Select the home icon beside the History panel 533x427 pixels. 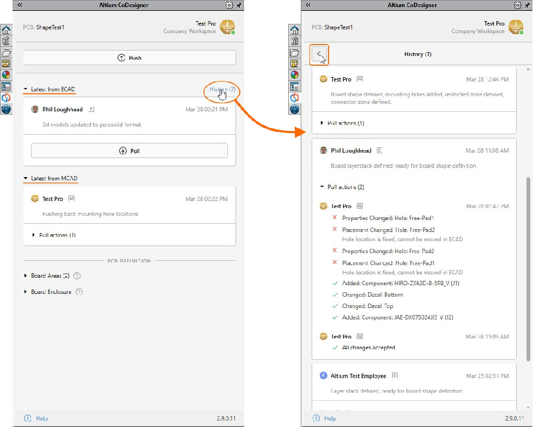coord(294,30)
